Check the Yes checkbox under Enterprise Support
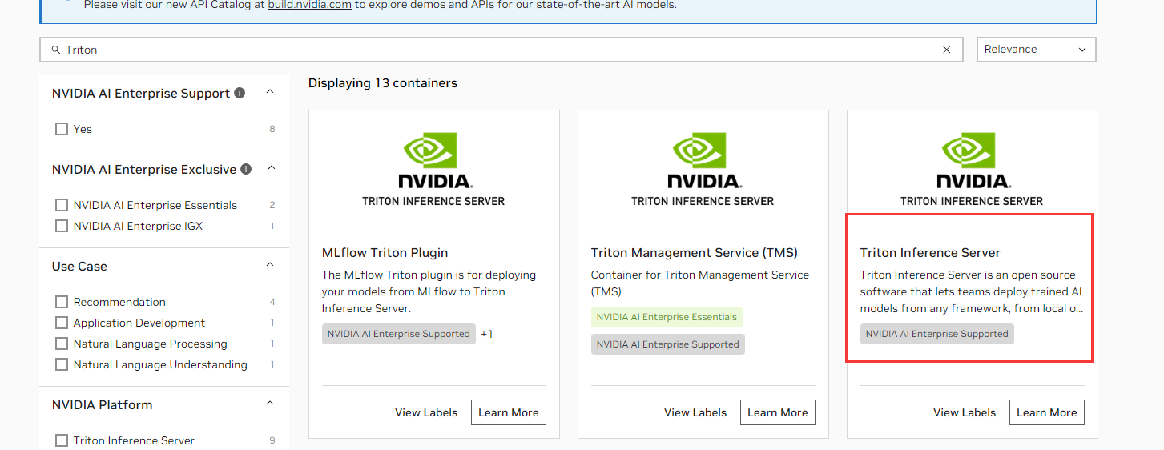The height and width of the screenshot is (450, 1164). (62, 129)
